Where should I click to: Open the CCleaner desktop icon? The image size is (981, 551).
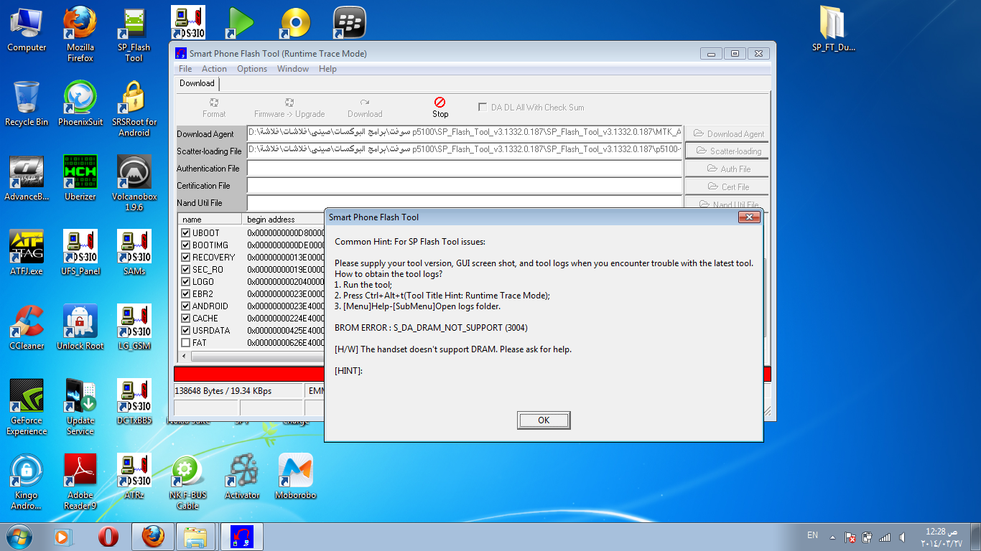click(x=27, y=328)
